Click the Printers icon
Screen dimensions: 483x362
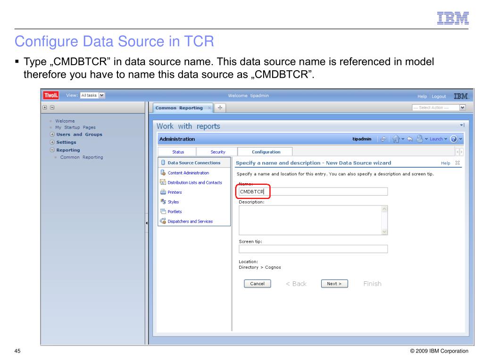[x=163, y=192]
